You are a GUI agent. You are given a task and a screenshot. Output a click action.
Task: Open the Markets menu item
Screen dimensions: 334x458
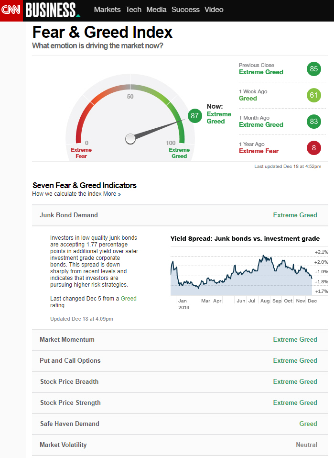108,10
